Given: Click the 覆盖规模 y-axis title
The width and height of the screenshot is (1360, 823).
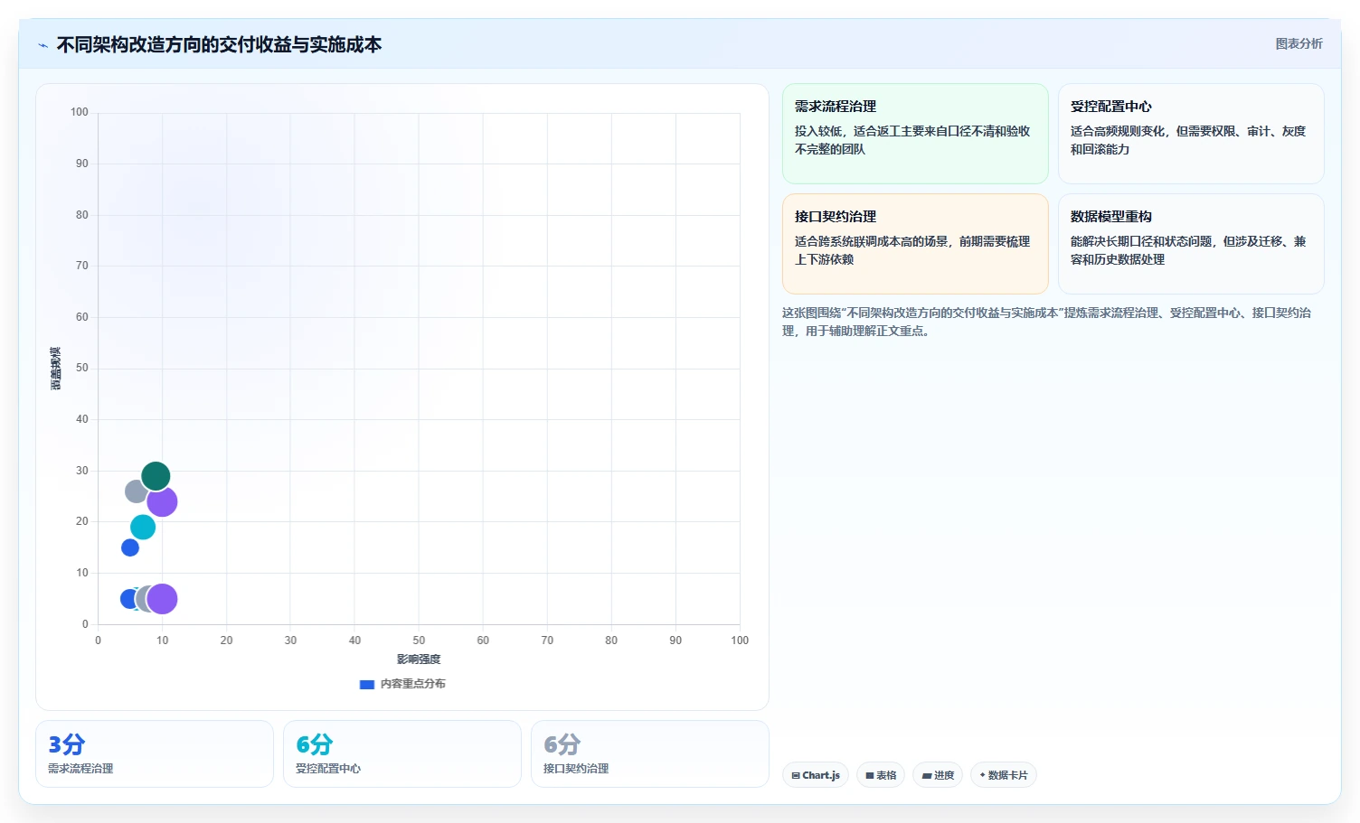Looking at the screenshot, I should (56, 369).
